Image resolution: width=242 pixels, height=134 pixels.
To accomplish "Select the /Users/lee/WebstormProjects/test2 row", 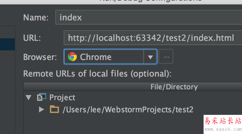I will pos(128,110).
